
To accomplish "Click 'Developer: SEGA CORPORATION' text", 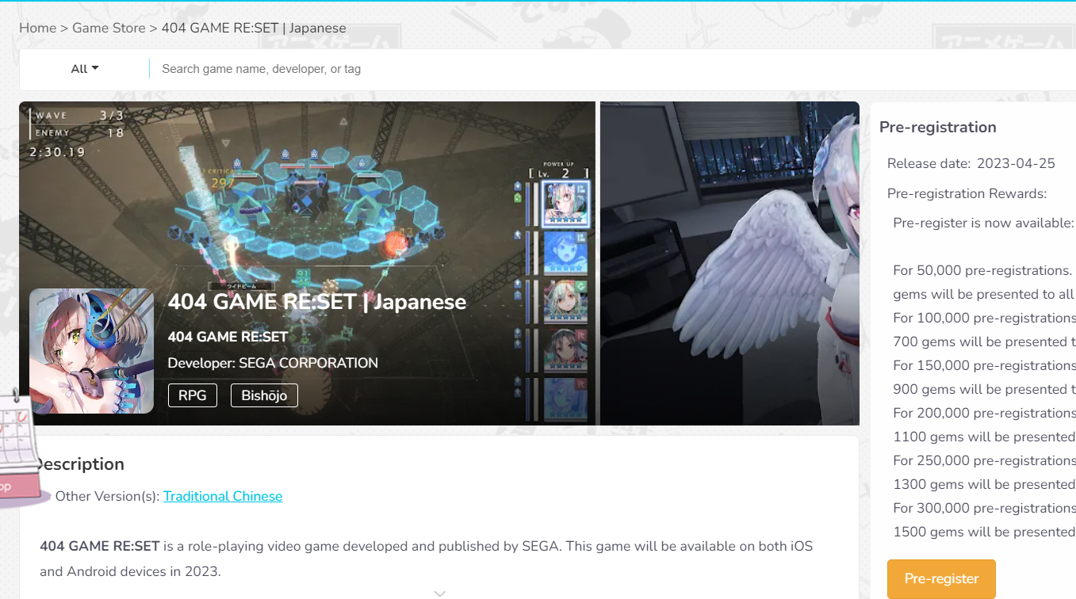I will (x=273, y=363).
